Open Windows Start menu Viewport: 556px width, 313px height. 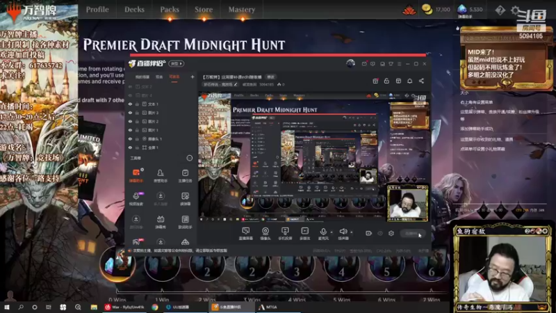coord(7,307)
